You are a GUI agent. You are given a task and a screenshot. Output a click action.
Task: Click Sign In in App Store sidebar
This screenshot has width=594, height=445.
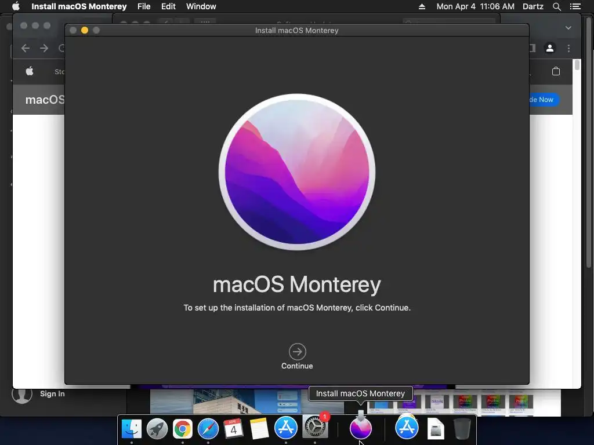[52, 393]
